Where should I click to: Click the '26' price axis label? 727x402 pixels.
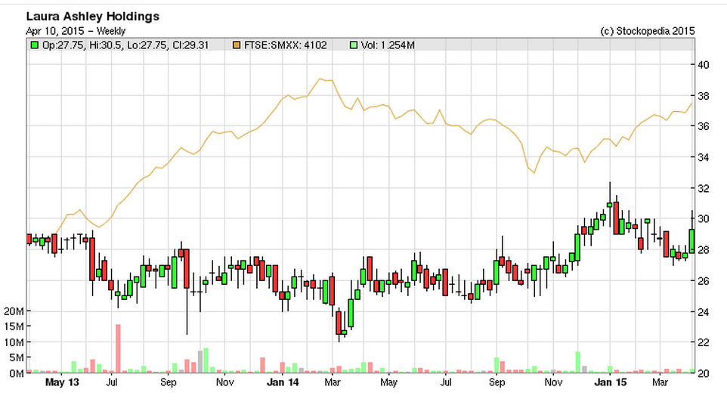(704, 281)
